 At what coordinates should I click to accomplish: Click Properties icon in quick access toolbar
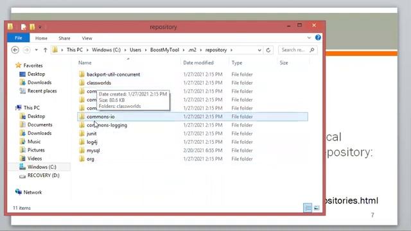[24, 27]
